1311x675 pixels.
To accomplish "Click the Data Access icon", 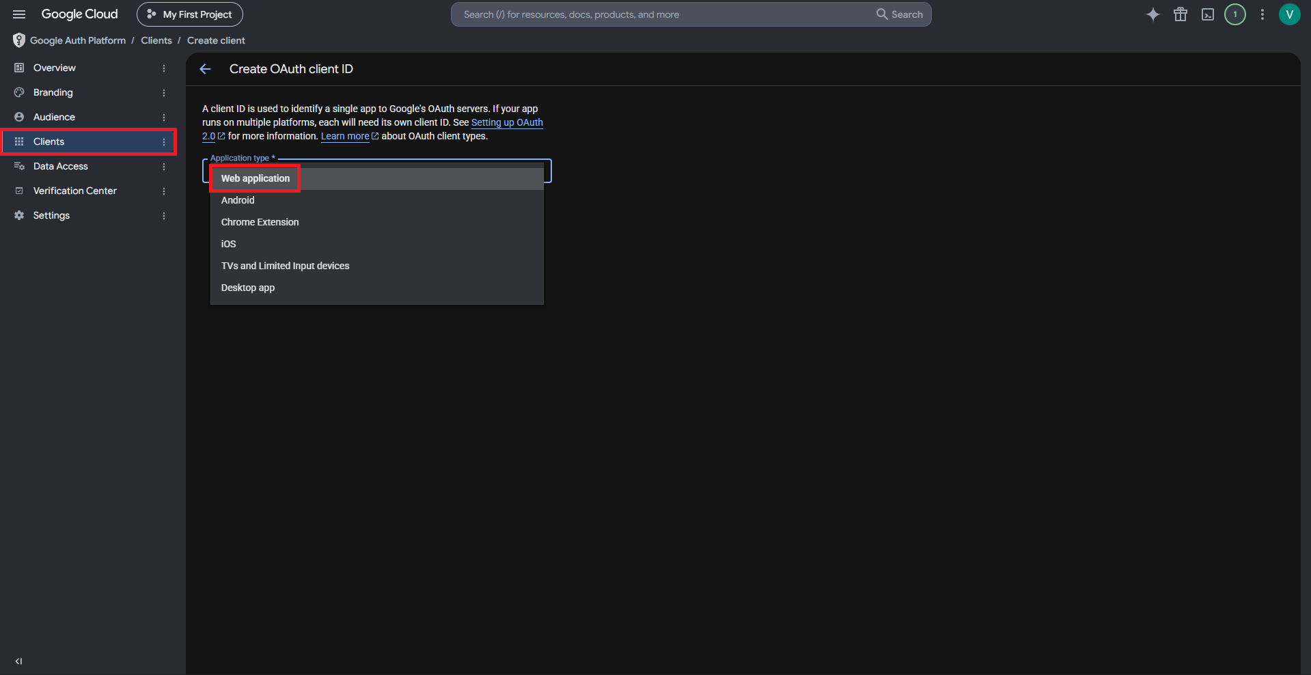I will click(x=19, y=166).
